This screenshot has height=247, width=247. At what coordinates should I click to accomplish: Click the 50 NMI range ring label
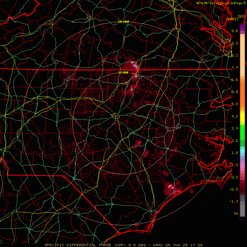(x=123, y=72)
